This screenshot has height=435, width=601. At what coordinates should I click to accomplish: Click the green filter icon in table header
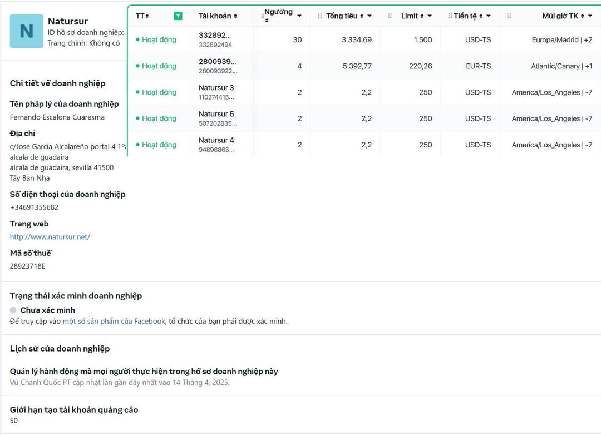178,16
